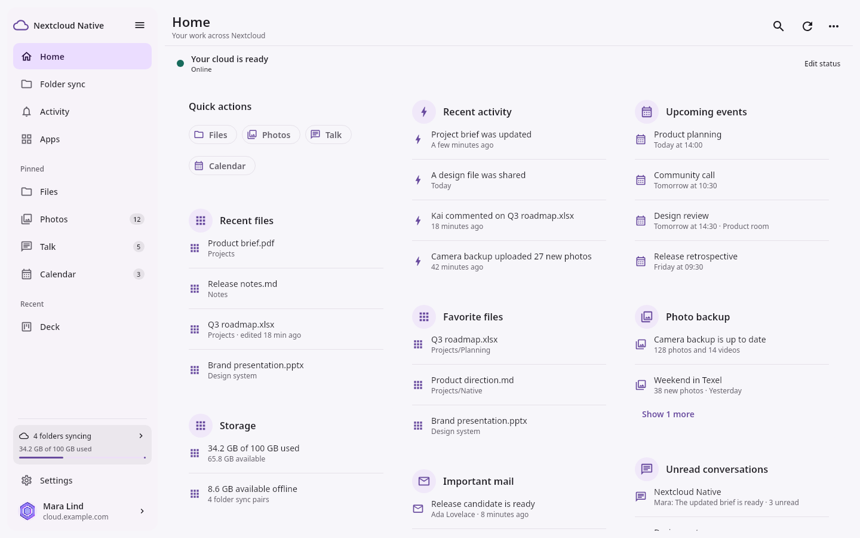Click Mara Lind's avatar icon

click(27, 511)
